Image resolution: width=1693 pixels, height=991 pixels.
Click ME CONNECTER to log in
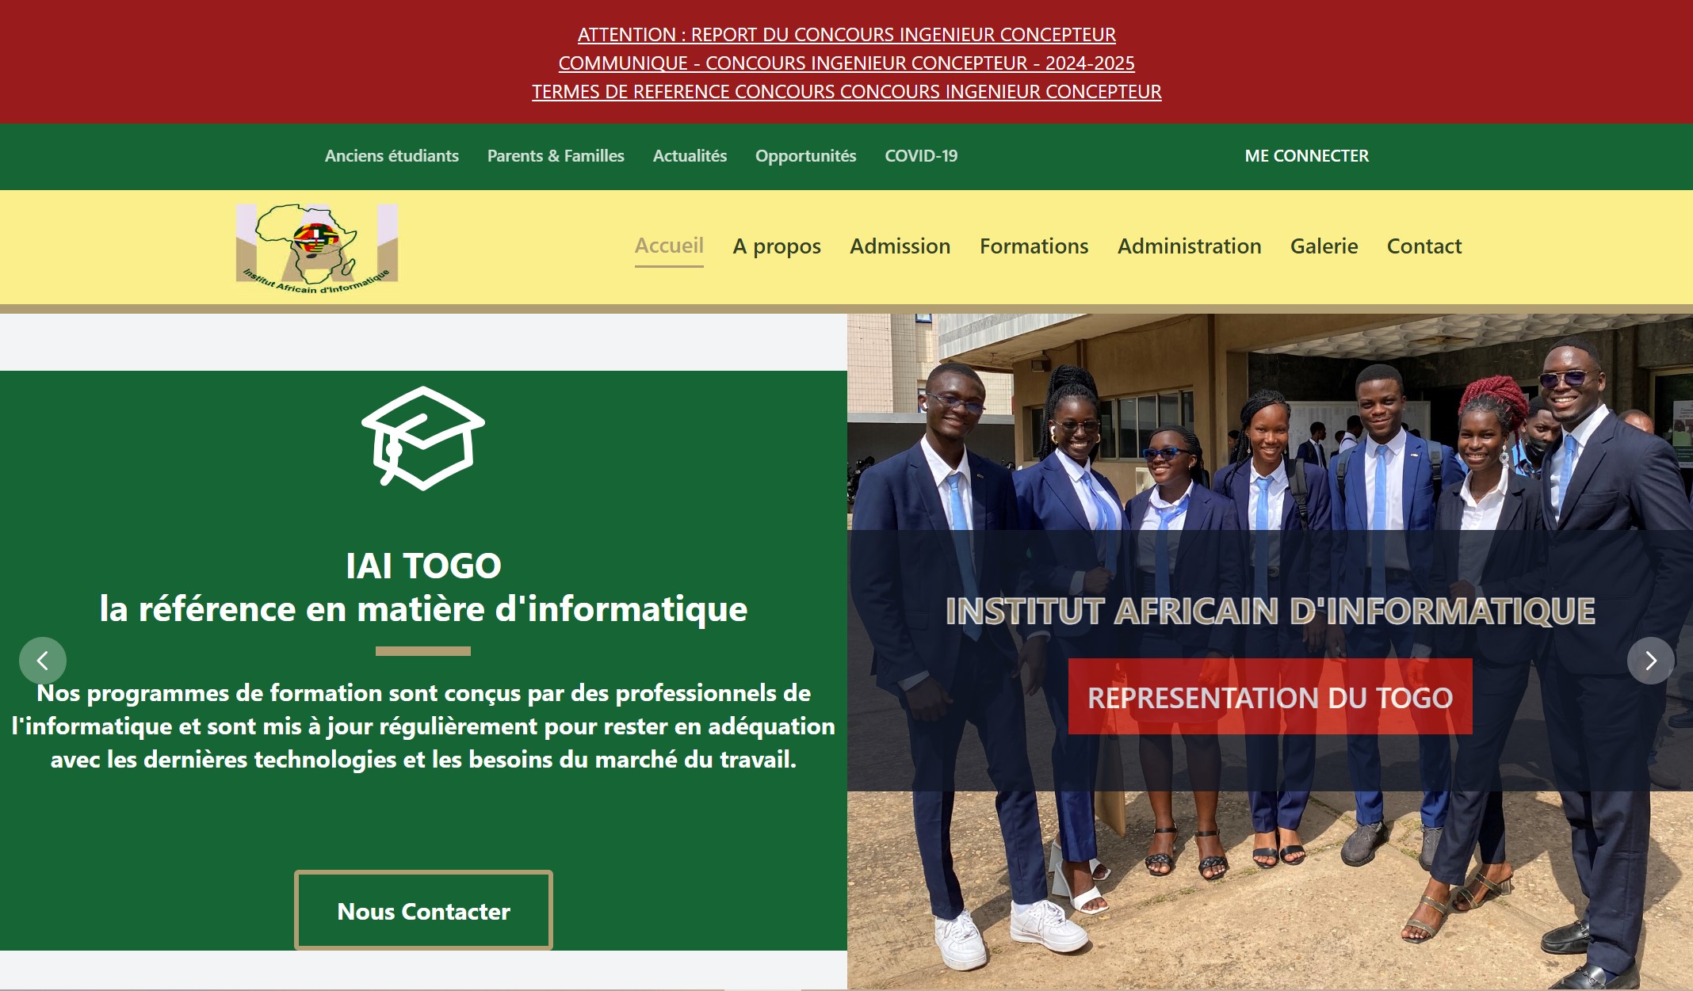pyautogui.click(x=1307, y=156)
